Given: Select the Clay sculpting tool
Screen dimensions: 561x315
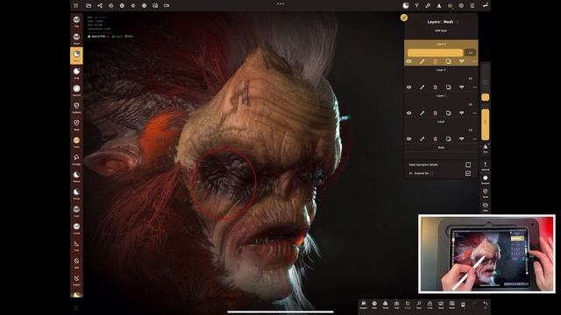Looking at the screenshot, I should (76, 21).
